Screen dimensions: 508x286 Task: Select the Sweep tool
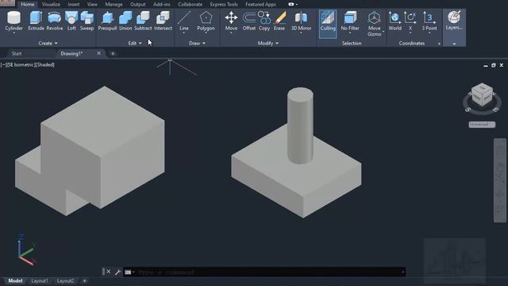point(87,21)
